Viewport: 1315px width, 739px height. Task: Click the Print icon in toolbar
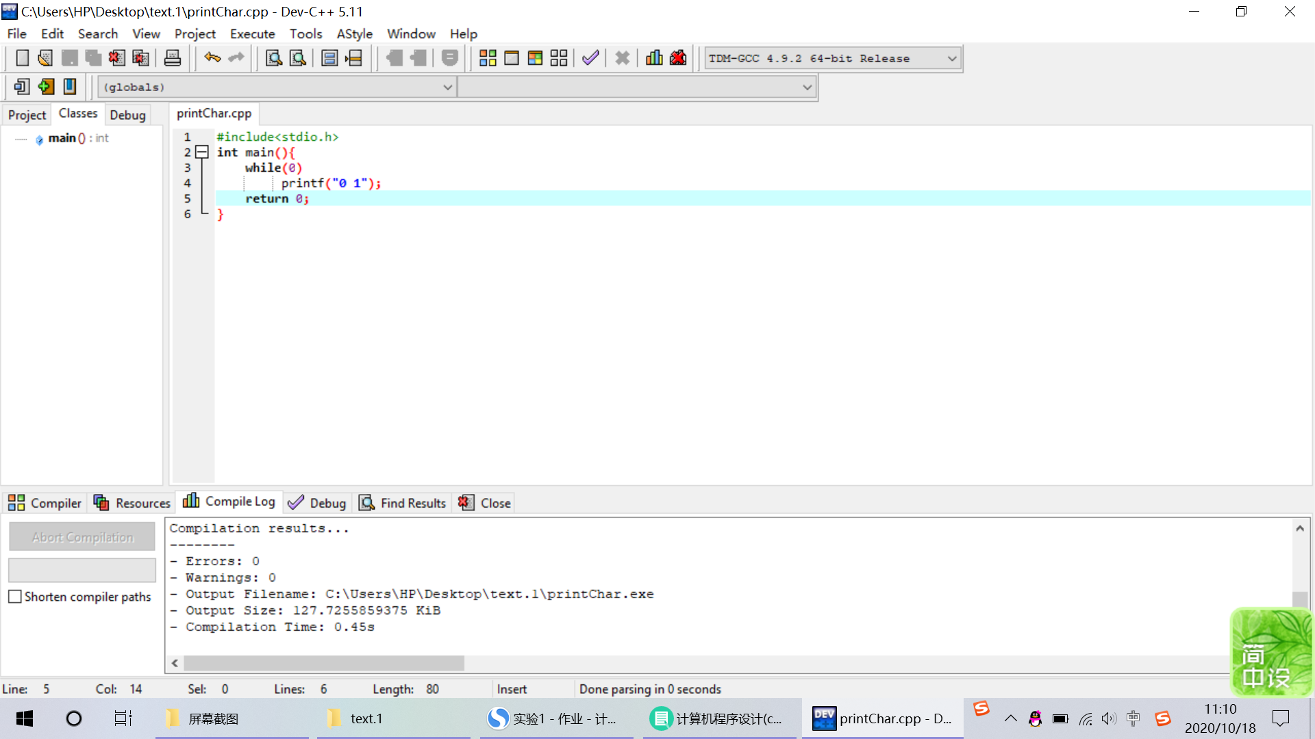pyautogui.click(x=173, y=58)
